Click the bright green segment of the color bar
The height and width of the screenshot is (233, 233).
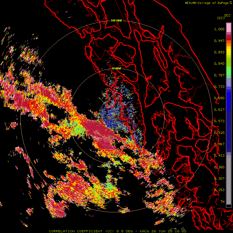pos(229,70)
